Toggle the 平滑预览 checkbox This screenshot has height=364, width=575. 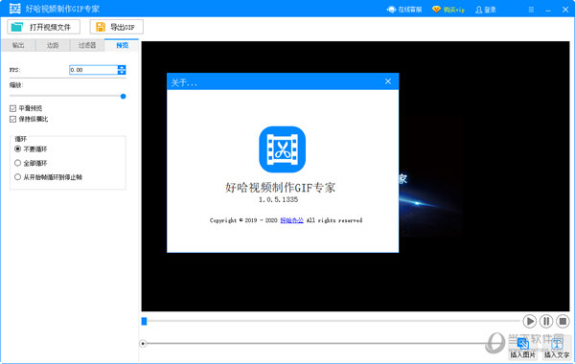12,108
